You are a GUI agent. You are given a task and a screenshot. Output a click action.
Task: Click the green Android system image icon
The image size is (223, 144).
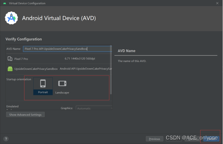(x=10, y=69)
